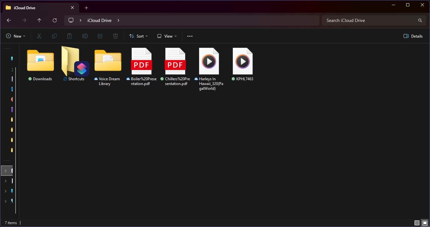430x227 pixels.
Task: Open the Voice Dream Library folder
Action: coord(108,60)
